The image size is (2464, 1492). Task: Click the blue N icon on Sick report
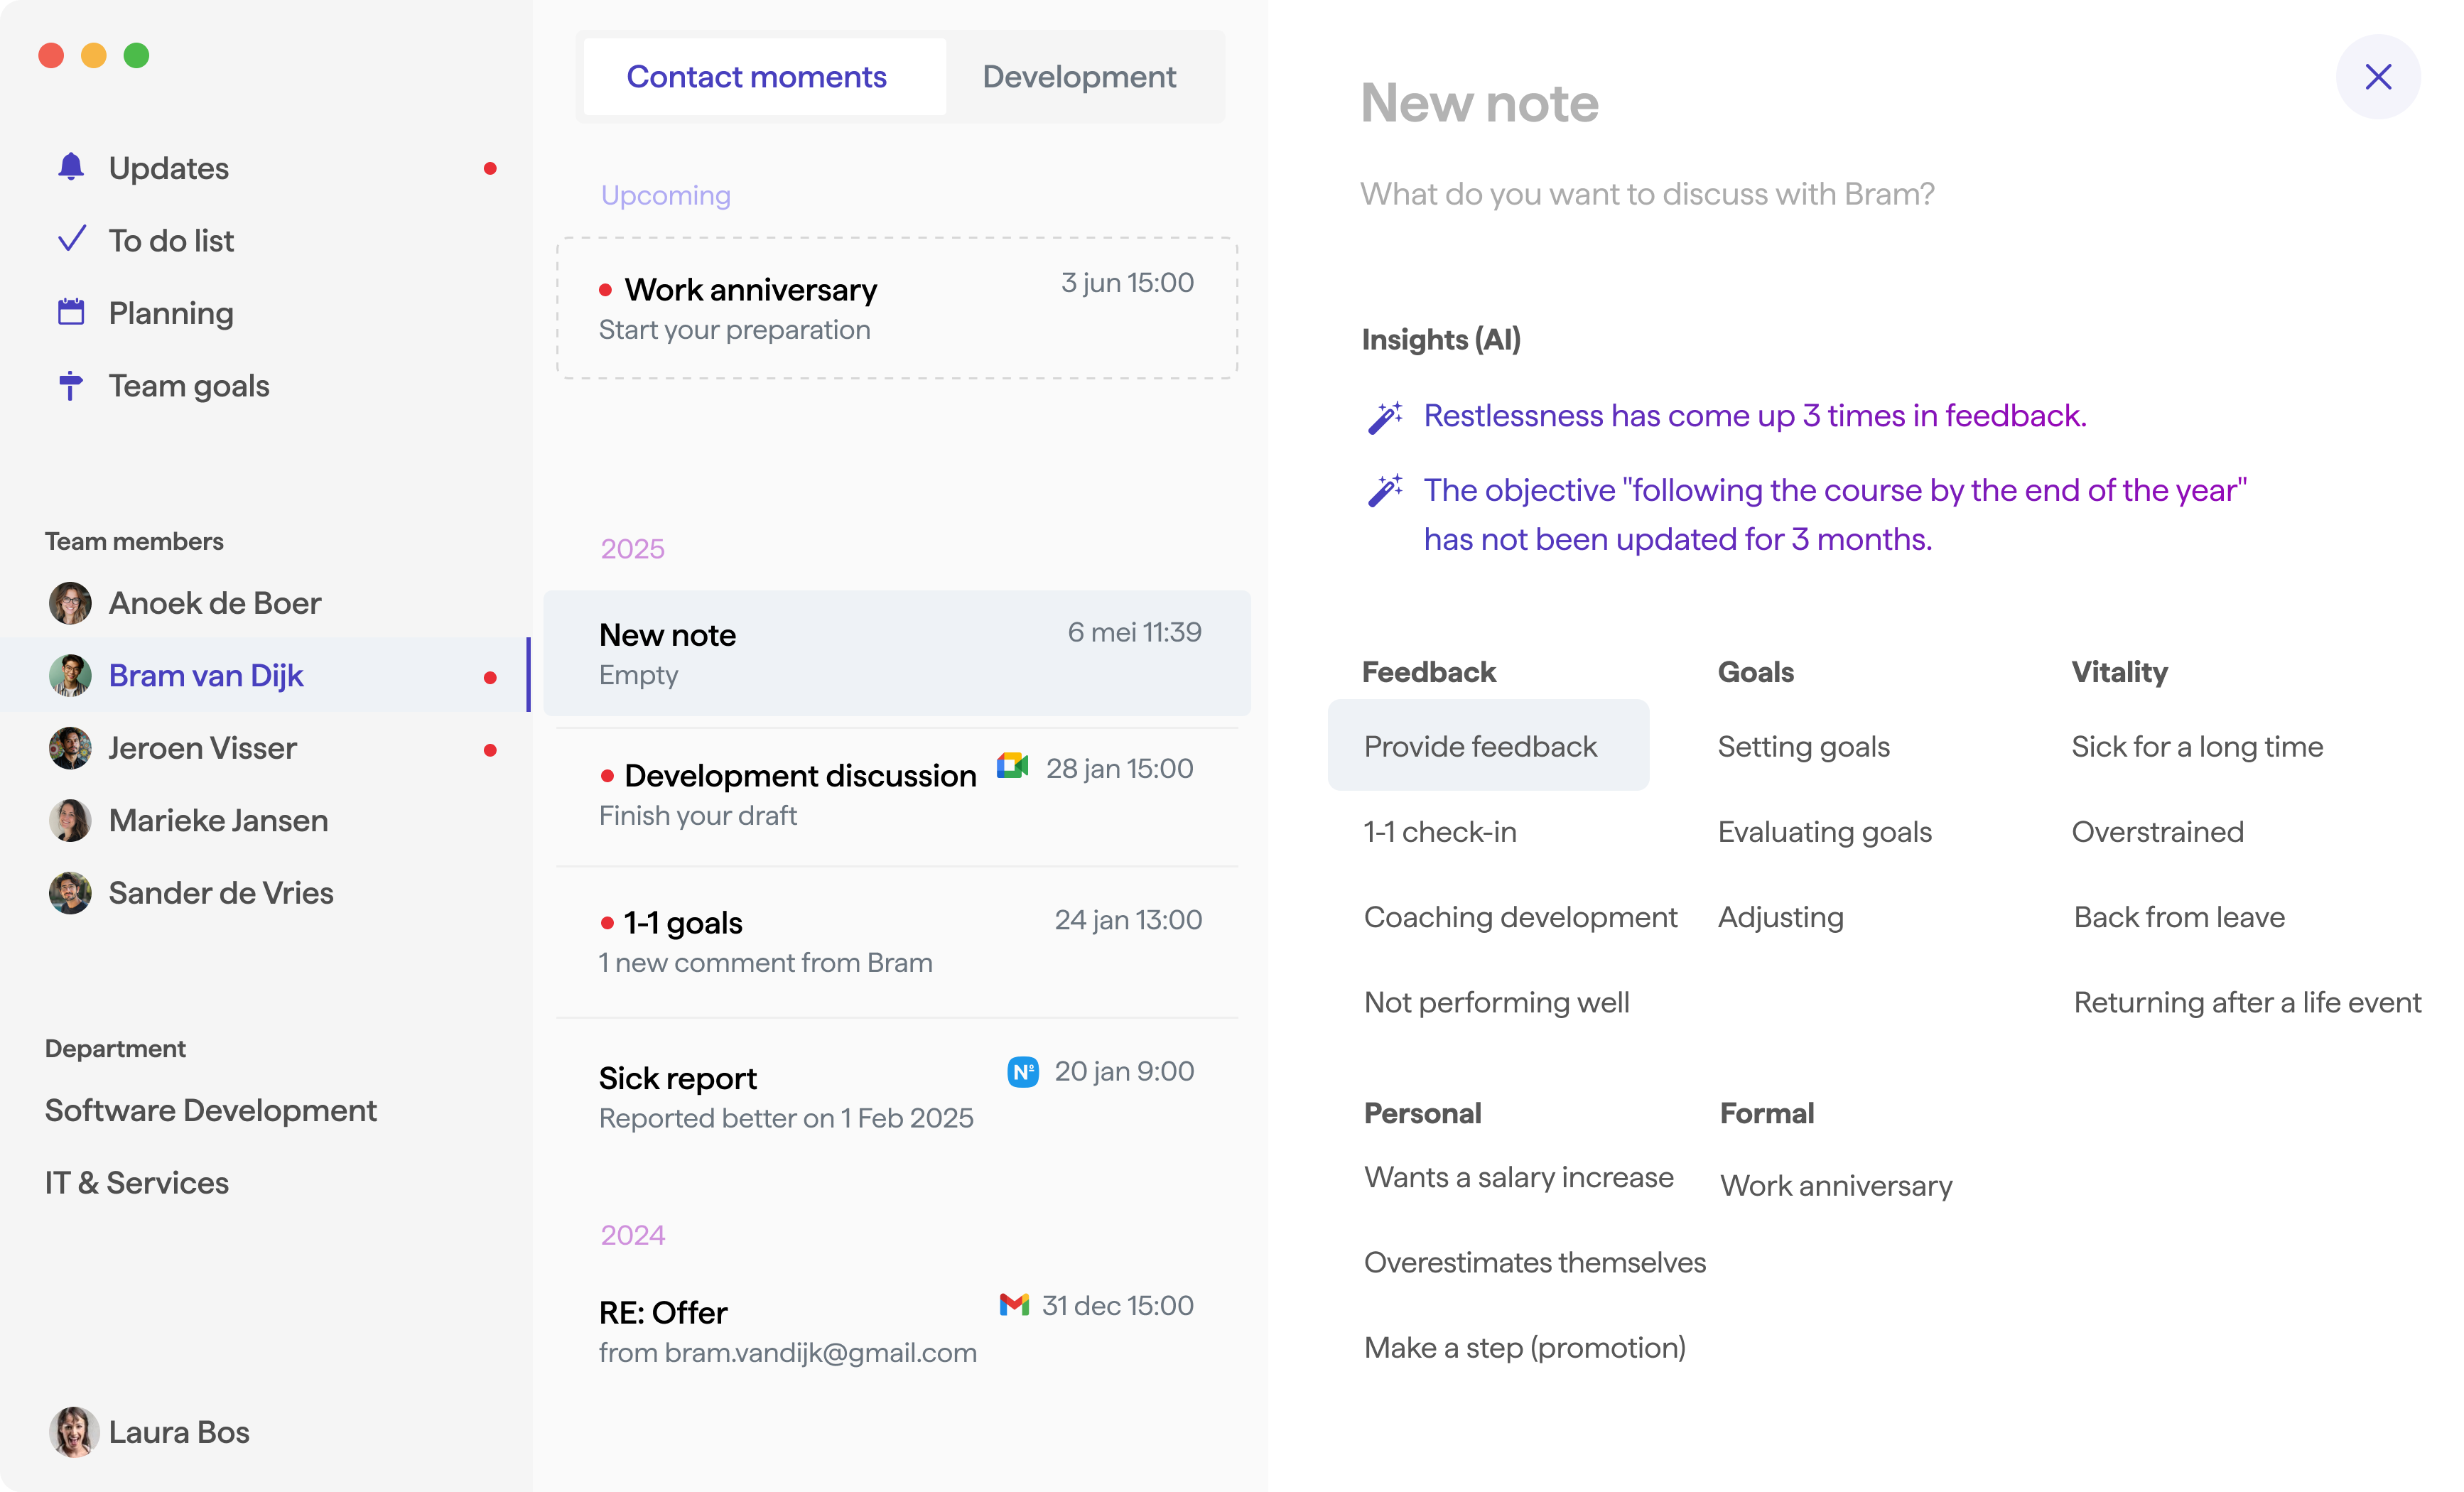pos(1022,1071)
